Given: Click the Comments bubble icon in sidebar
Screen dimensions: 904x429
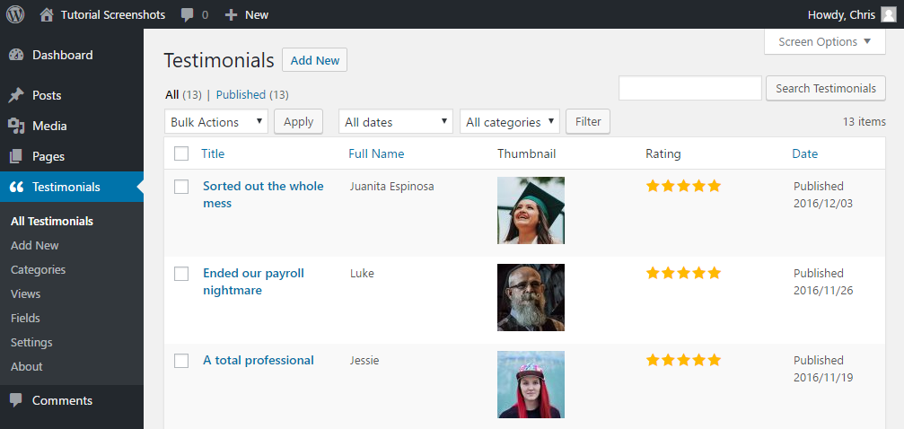Looking at the screenshot, I should (x=17, y=400).
